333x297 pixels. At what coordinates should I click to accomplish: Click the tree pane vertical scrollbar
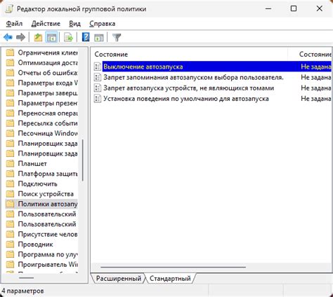(x=83, y=160)
